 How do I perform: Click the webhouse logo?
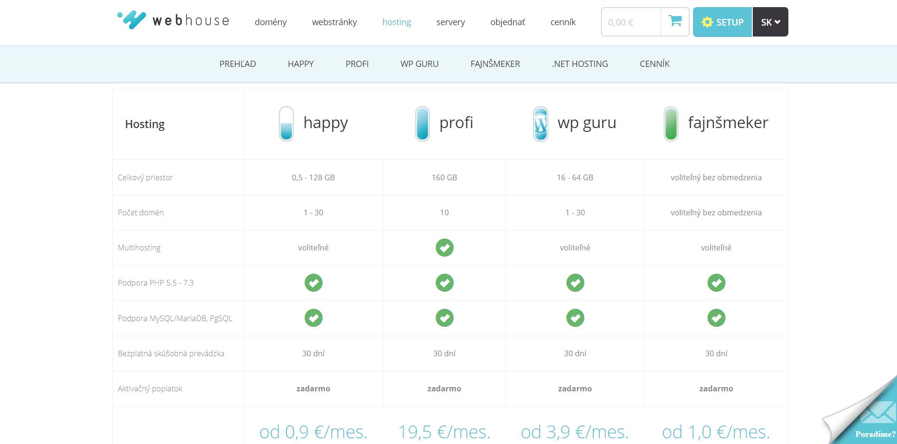pos(174,20)
